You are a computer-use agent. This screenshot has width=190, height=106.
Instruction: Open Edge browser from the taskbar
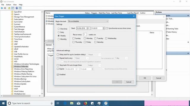(x=65, y=103)
